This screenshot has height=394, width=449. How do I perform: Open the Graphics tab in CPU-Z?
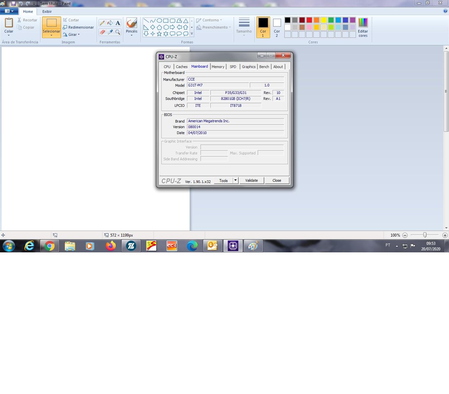pyautogui.click(x=249, y=67)
